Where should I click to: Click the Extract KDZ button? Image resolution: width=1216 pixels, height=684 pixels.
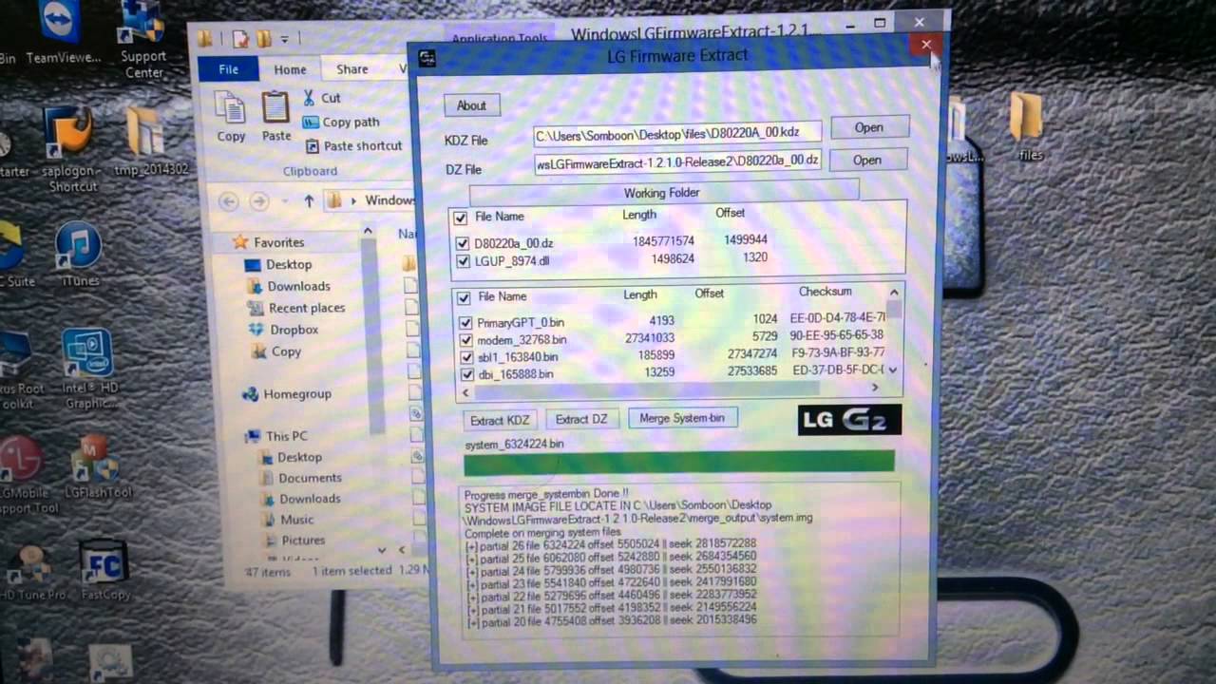click(501, 420)
